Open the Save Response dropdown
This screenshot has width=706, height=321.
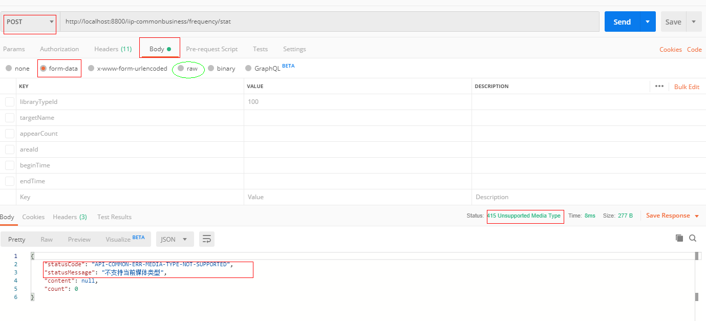(x=672, y=216)
